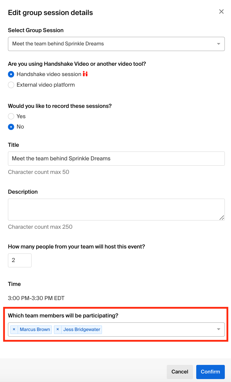Screen dimensions: 231x382
Task: Click the Confirm button
Action: (x=210, y=372)
